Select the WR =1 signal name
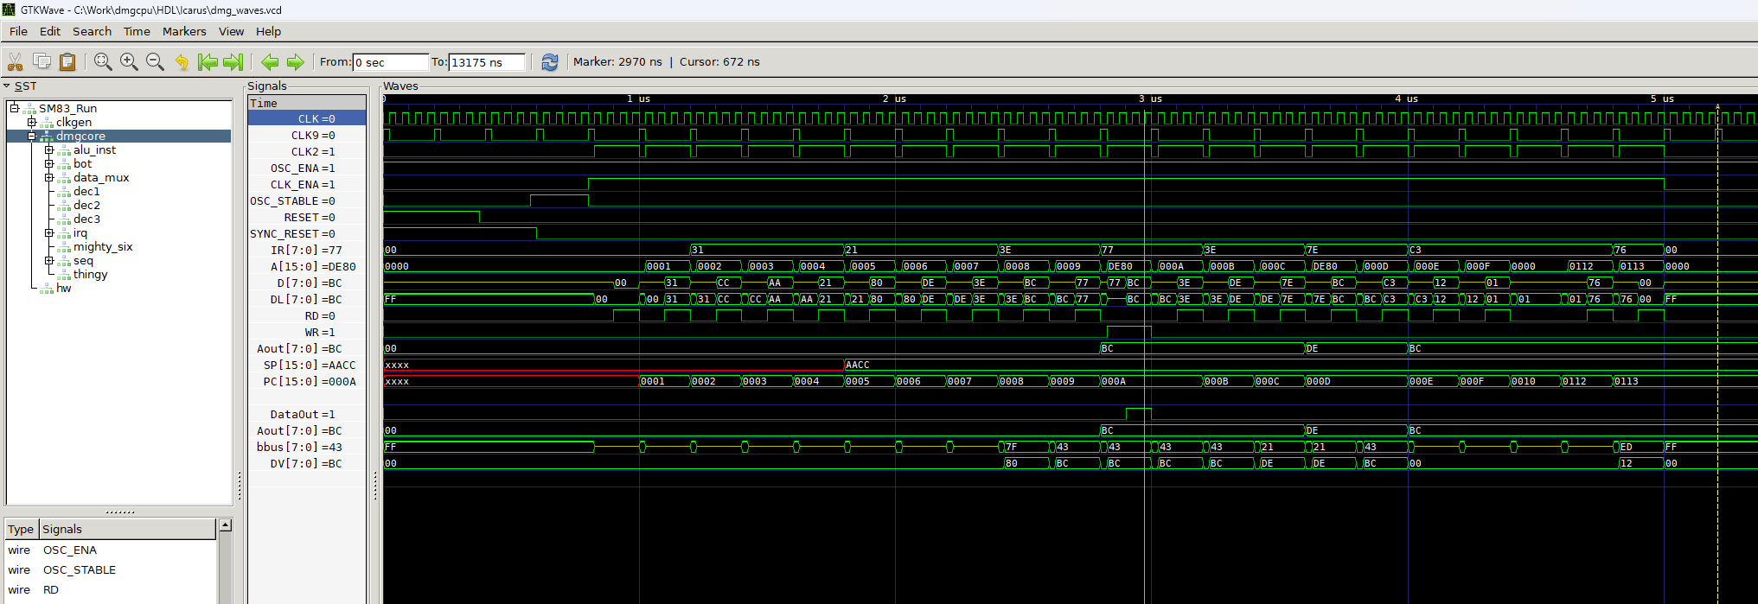Image resolution: width=1758 pixels, height=604 pixels. [x=320, y=332]
